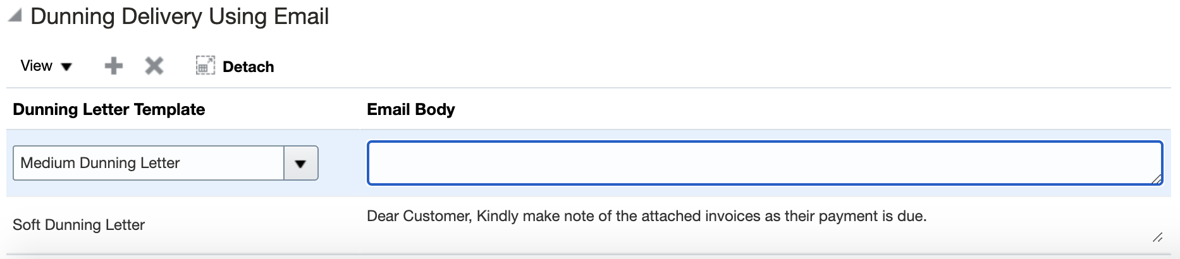Click the Dunning Letter Template column header
This screenshot has width=1180, height=259.
click(x=109, y=109)
